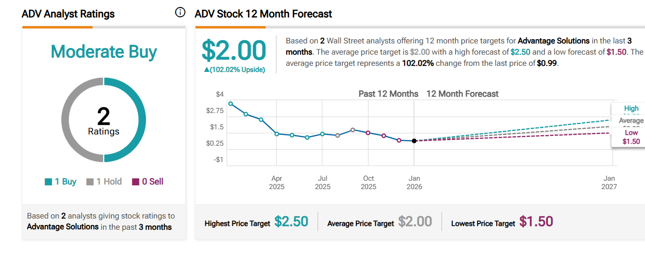
Task: Click the teal Buy legend square
Action: pyautogui.click(x=49, y=182)
